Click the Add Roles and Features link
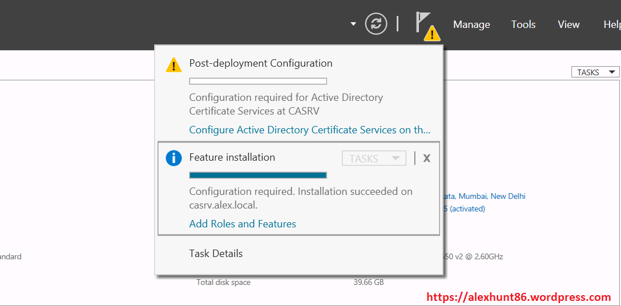The height and width of the screenshot is (306, 621). 243,224
